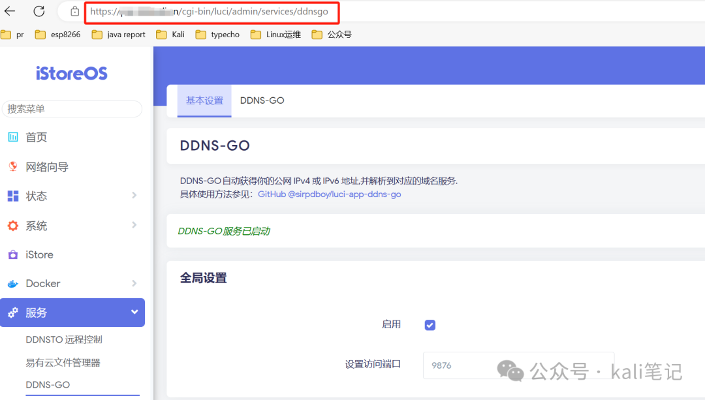Click the browser address bar URL

(209, 12)
